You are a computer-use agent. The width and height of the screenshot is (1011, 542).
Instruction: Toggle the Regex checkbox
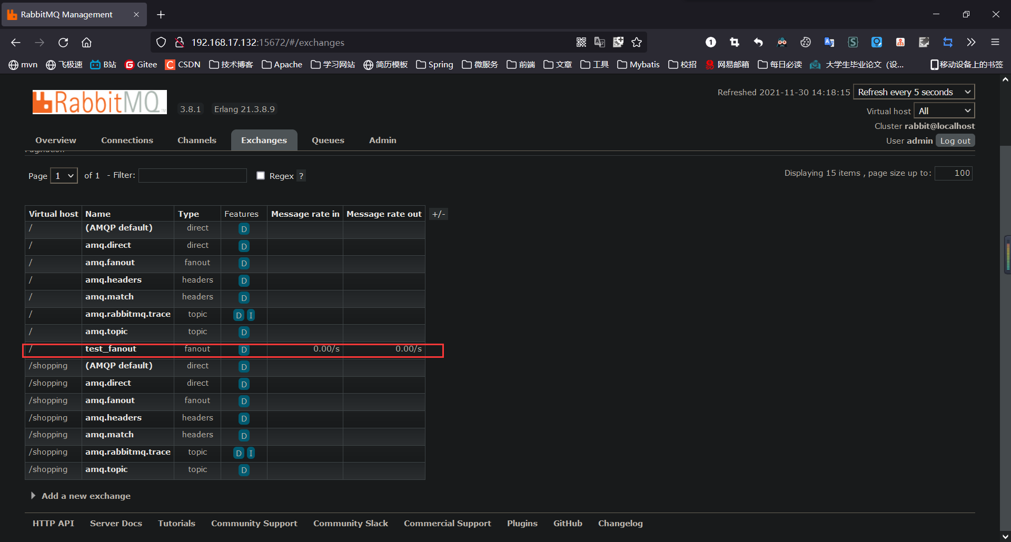(261, 175)
